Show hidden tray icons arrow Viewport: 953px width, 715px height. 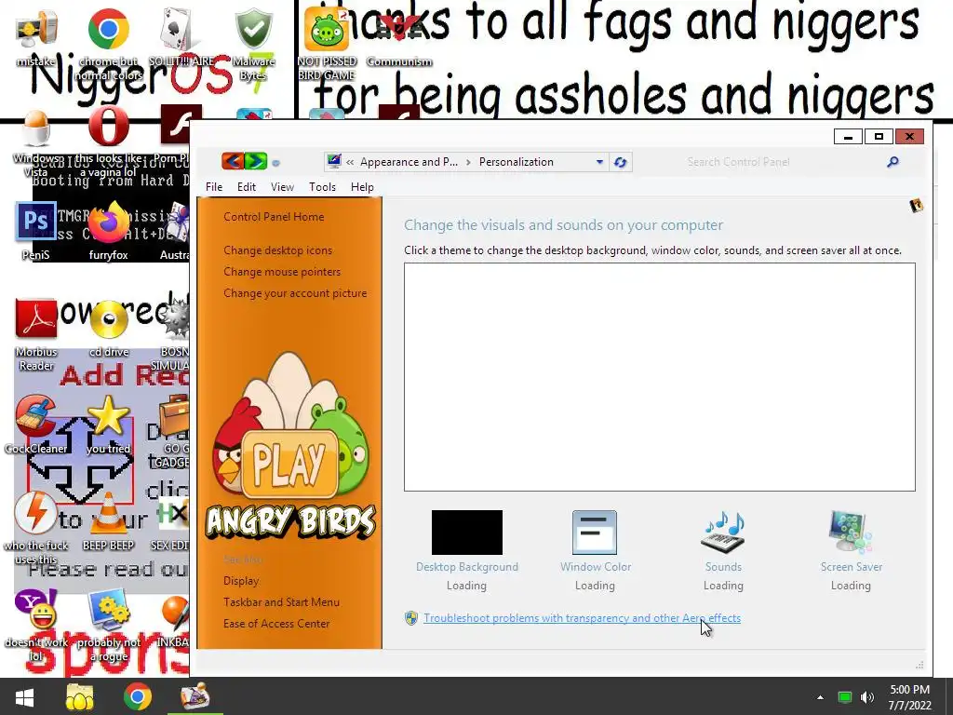[820, 697]
